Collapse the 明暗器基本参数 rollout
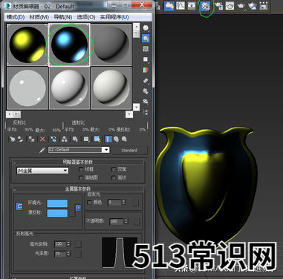The height and width of the screenshot is (279, 283). 78,162
